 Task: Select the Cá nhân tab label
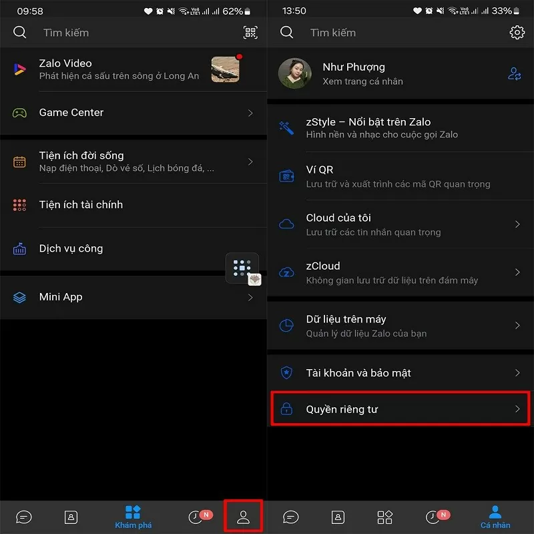click(x=495, y=525)
